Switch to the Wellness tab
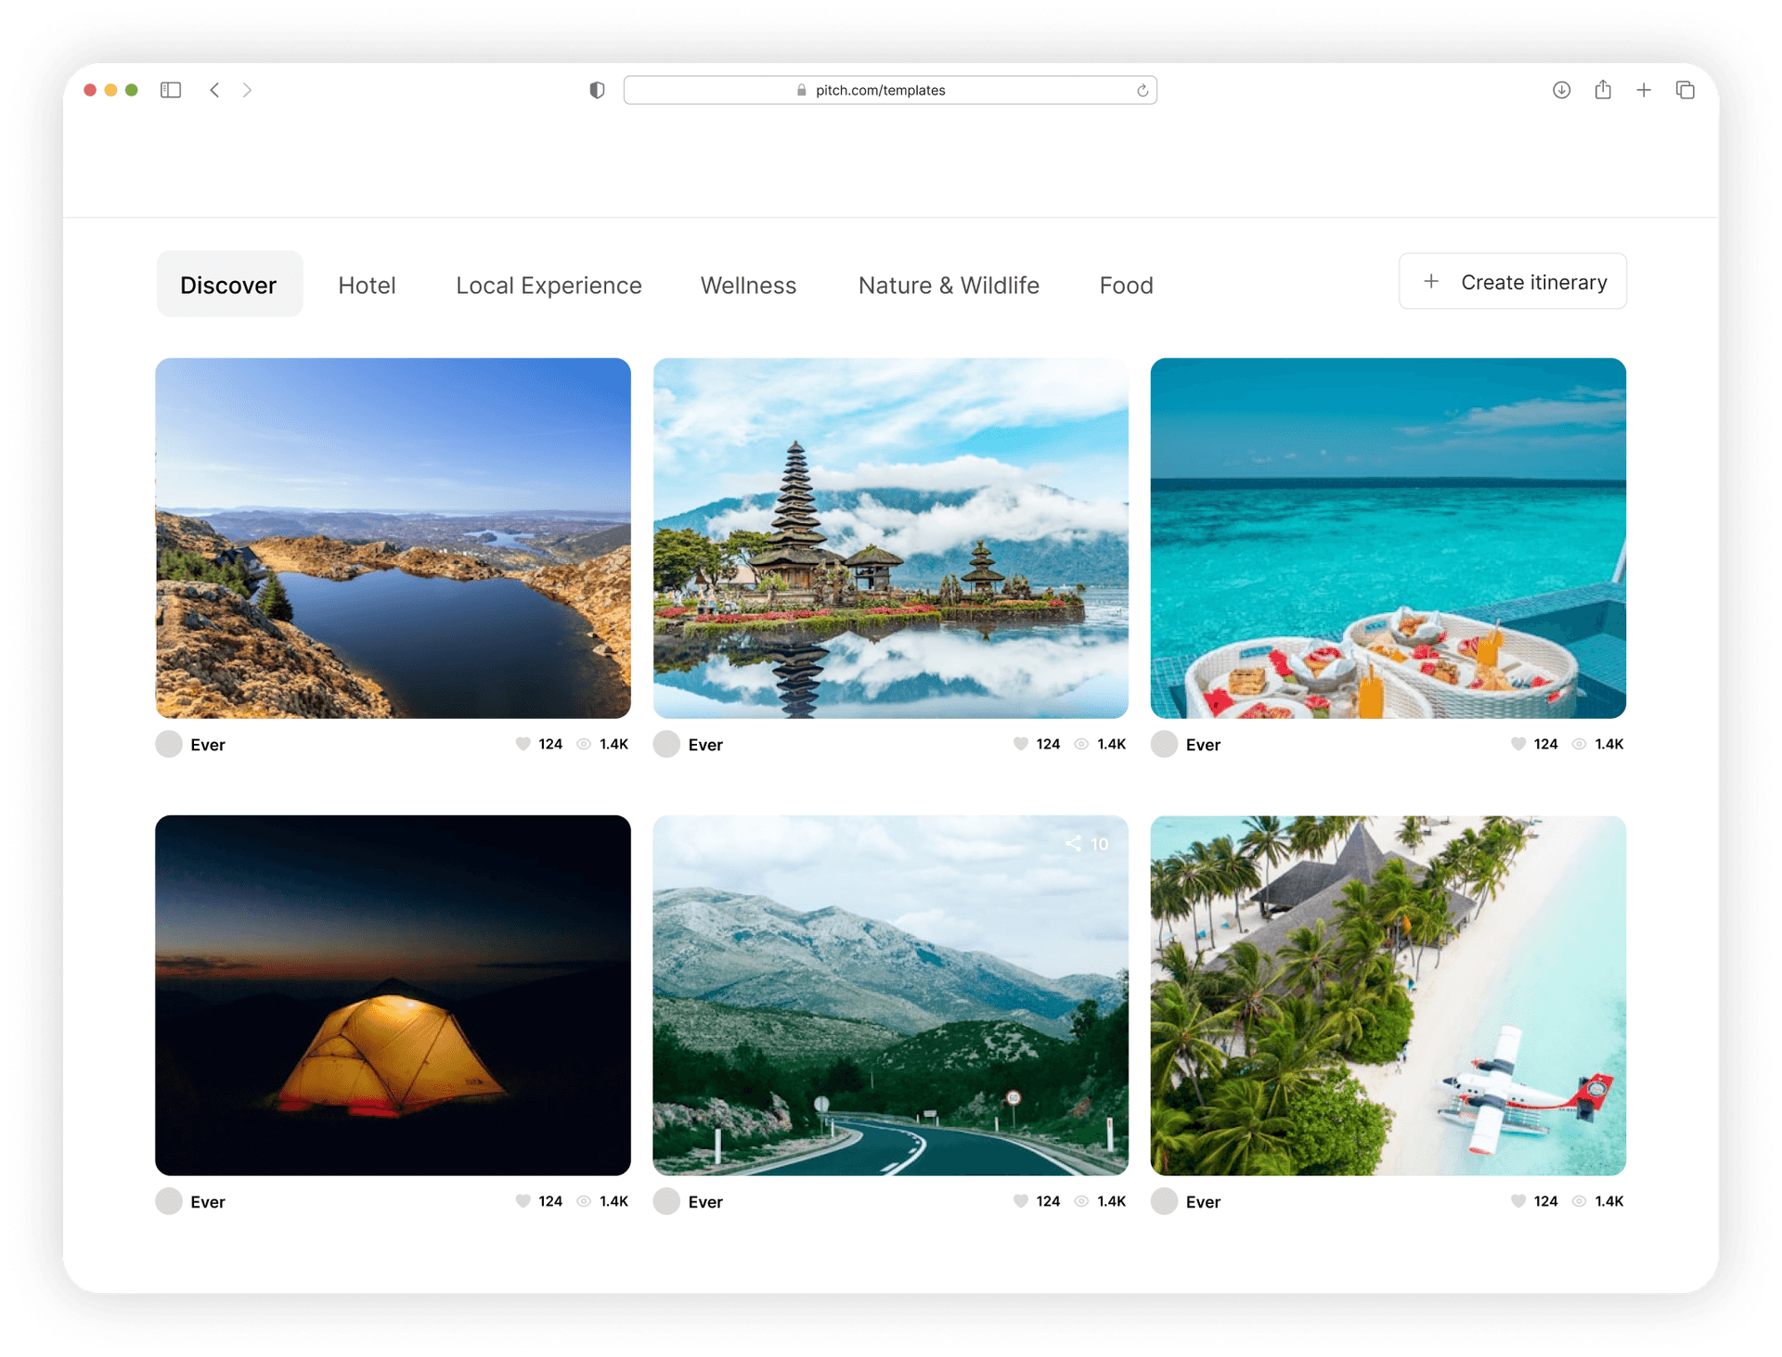 coord(748,285)
